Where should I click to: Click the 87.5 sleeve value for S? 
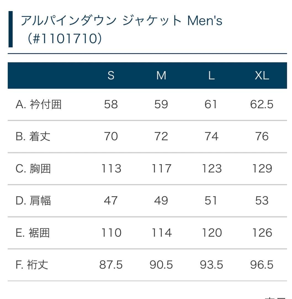[x=111, y=265]
